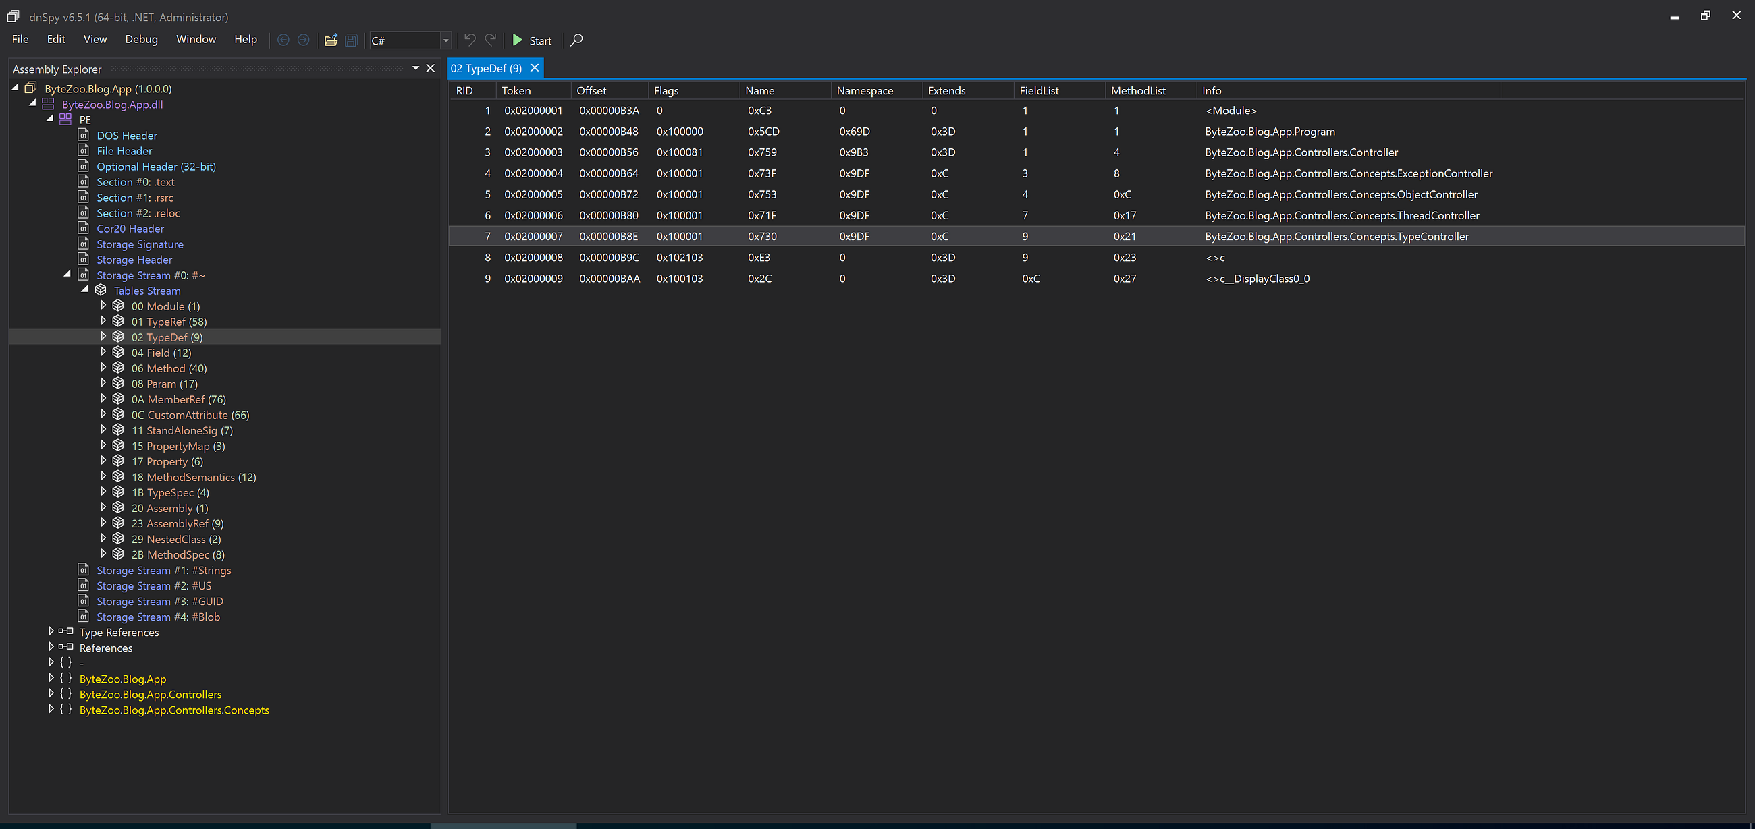1755x829 pixels.
Task: Click the Open file folder icon
Action: [331, 40]
